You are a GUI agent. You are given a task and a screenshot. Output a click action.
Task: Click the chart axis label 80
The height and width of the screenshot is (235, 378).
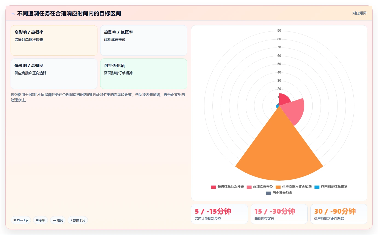click(279, 39)
